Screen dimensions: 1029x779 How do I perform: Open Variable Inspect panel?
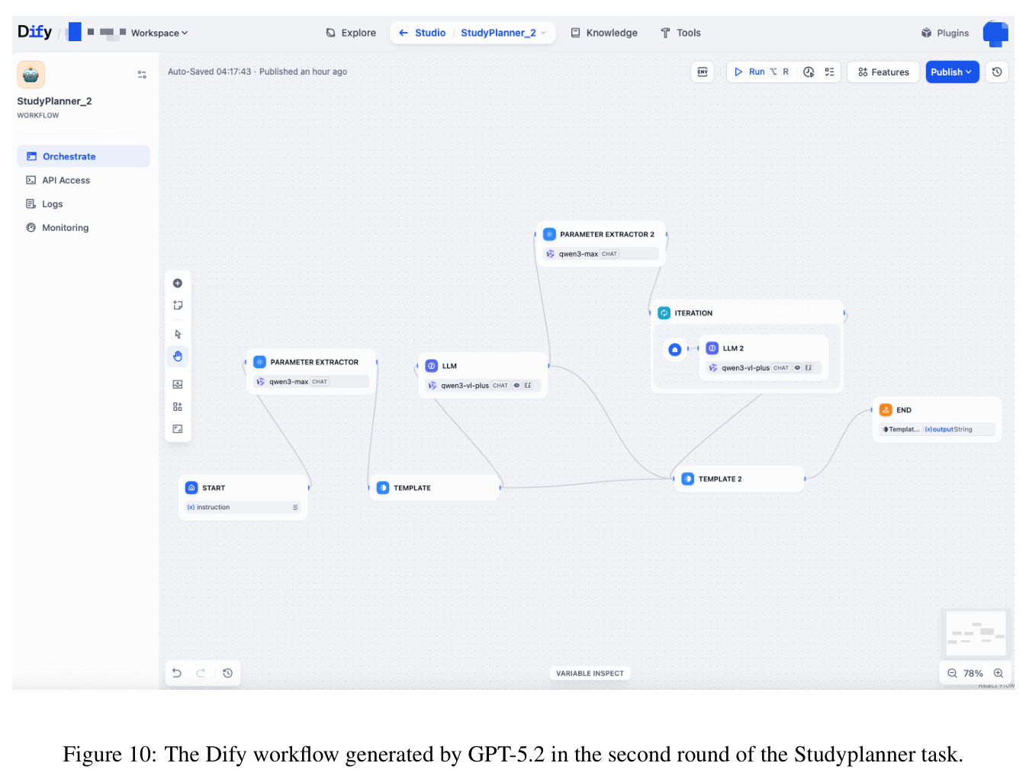[x=590, y=673]
